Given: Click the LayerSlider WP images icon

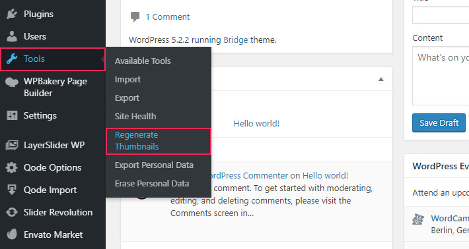Looking at the screenshot, I should [12, 145].
